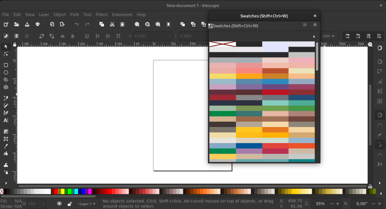Viewport: 386px width, 209px height.
Task: Open the Extensions menu
Action: coord(122,15)
